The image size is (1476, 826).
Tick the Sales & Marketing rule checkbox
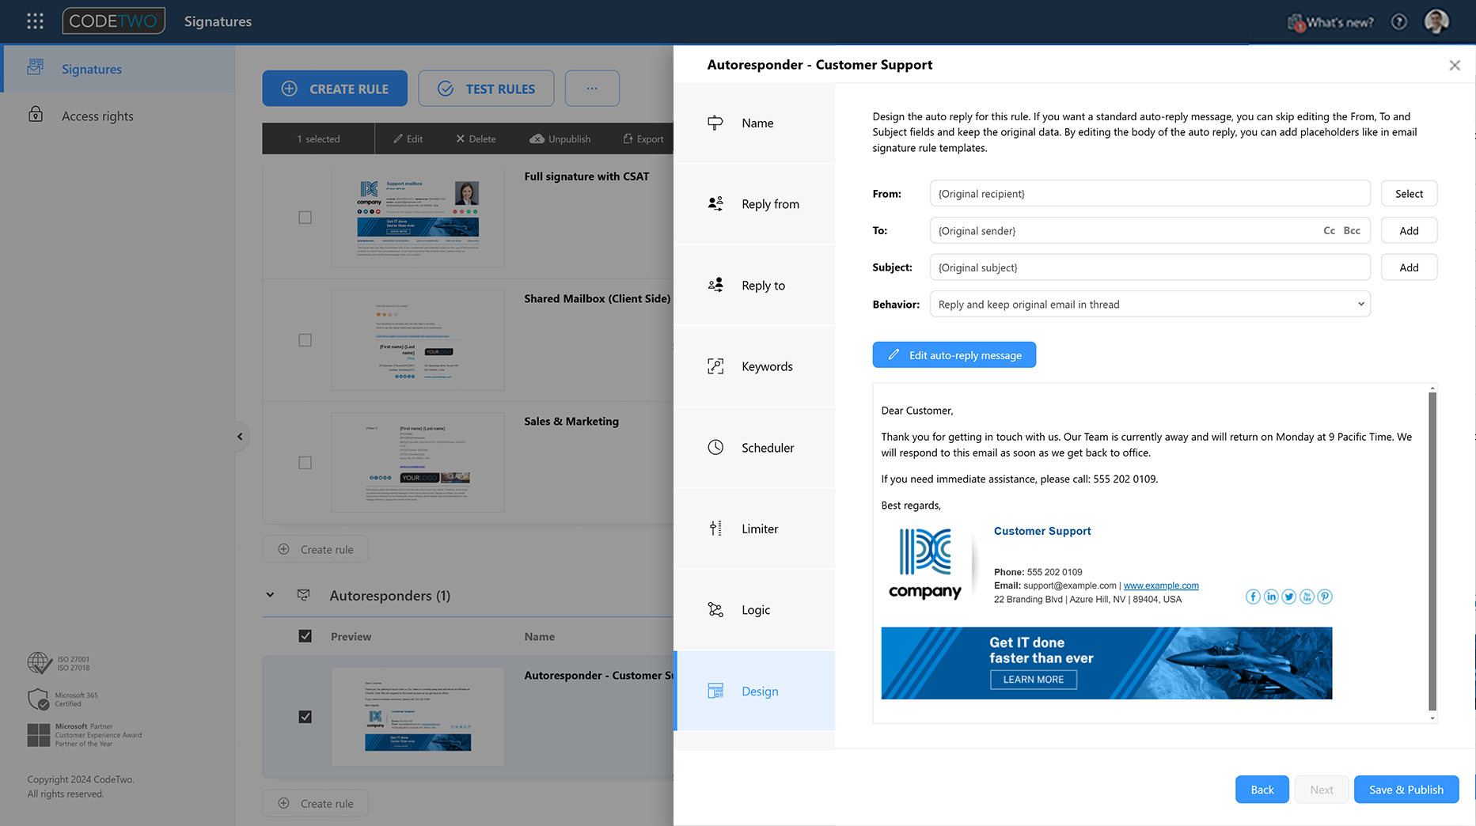(x=305, y=463)
